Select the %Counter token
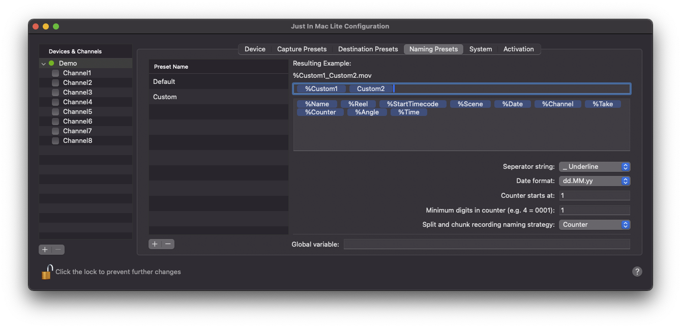The width and height of the screenshot is (681, 328). click(320, 112)
